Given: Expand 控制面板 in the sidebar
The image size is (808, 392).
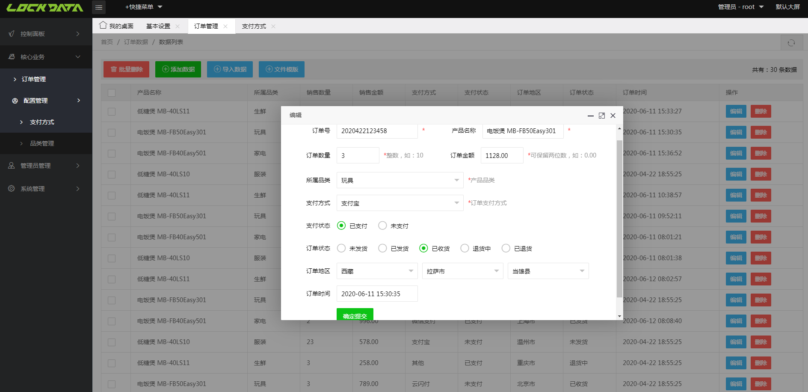Looking at the screenshot, I should pyautogui.click(x=46, y=34).
